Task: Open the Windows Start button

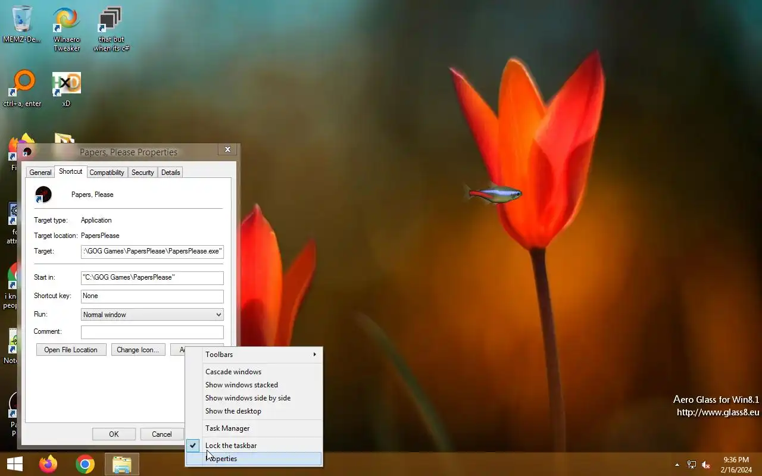Action: 14,464
